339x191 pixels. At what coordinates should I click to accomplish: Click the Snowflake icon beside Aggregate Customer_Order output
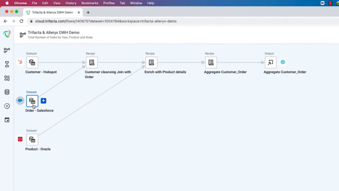click(283, 62)
